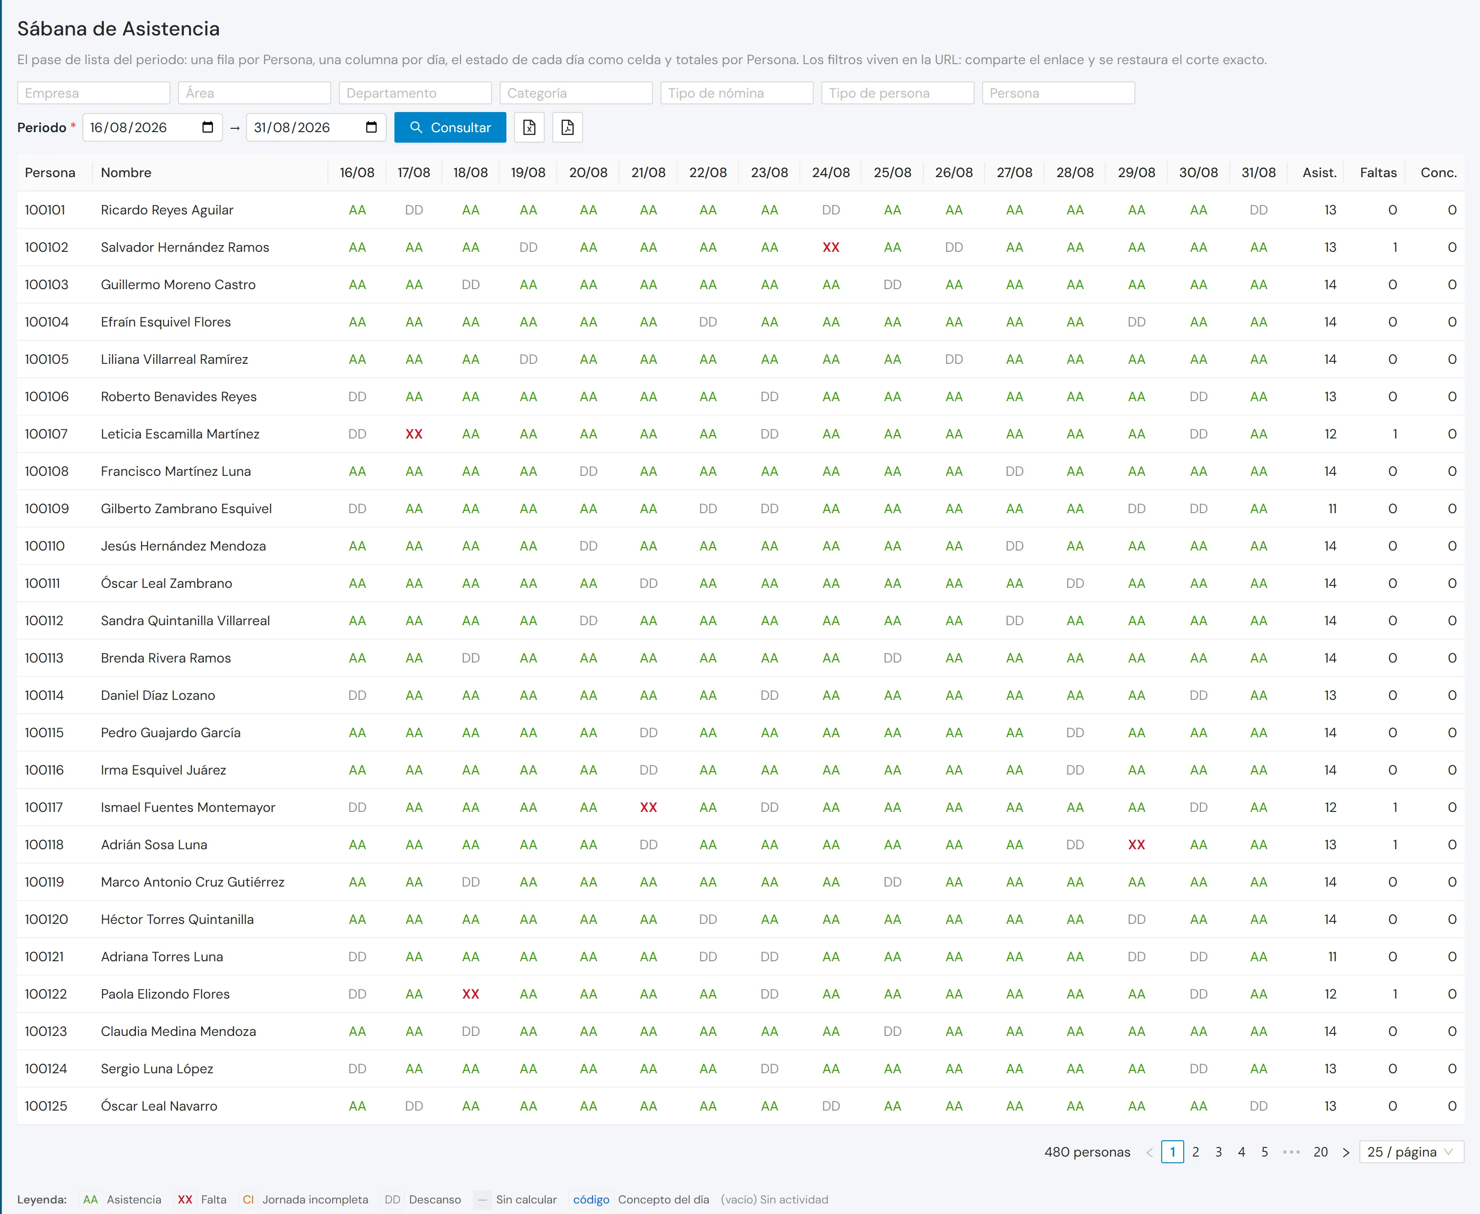Select current page 1 in pagination
Screen dimensions: 1480x1214
click(x=1172, y=1152)
